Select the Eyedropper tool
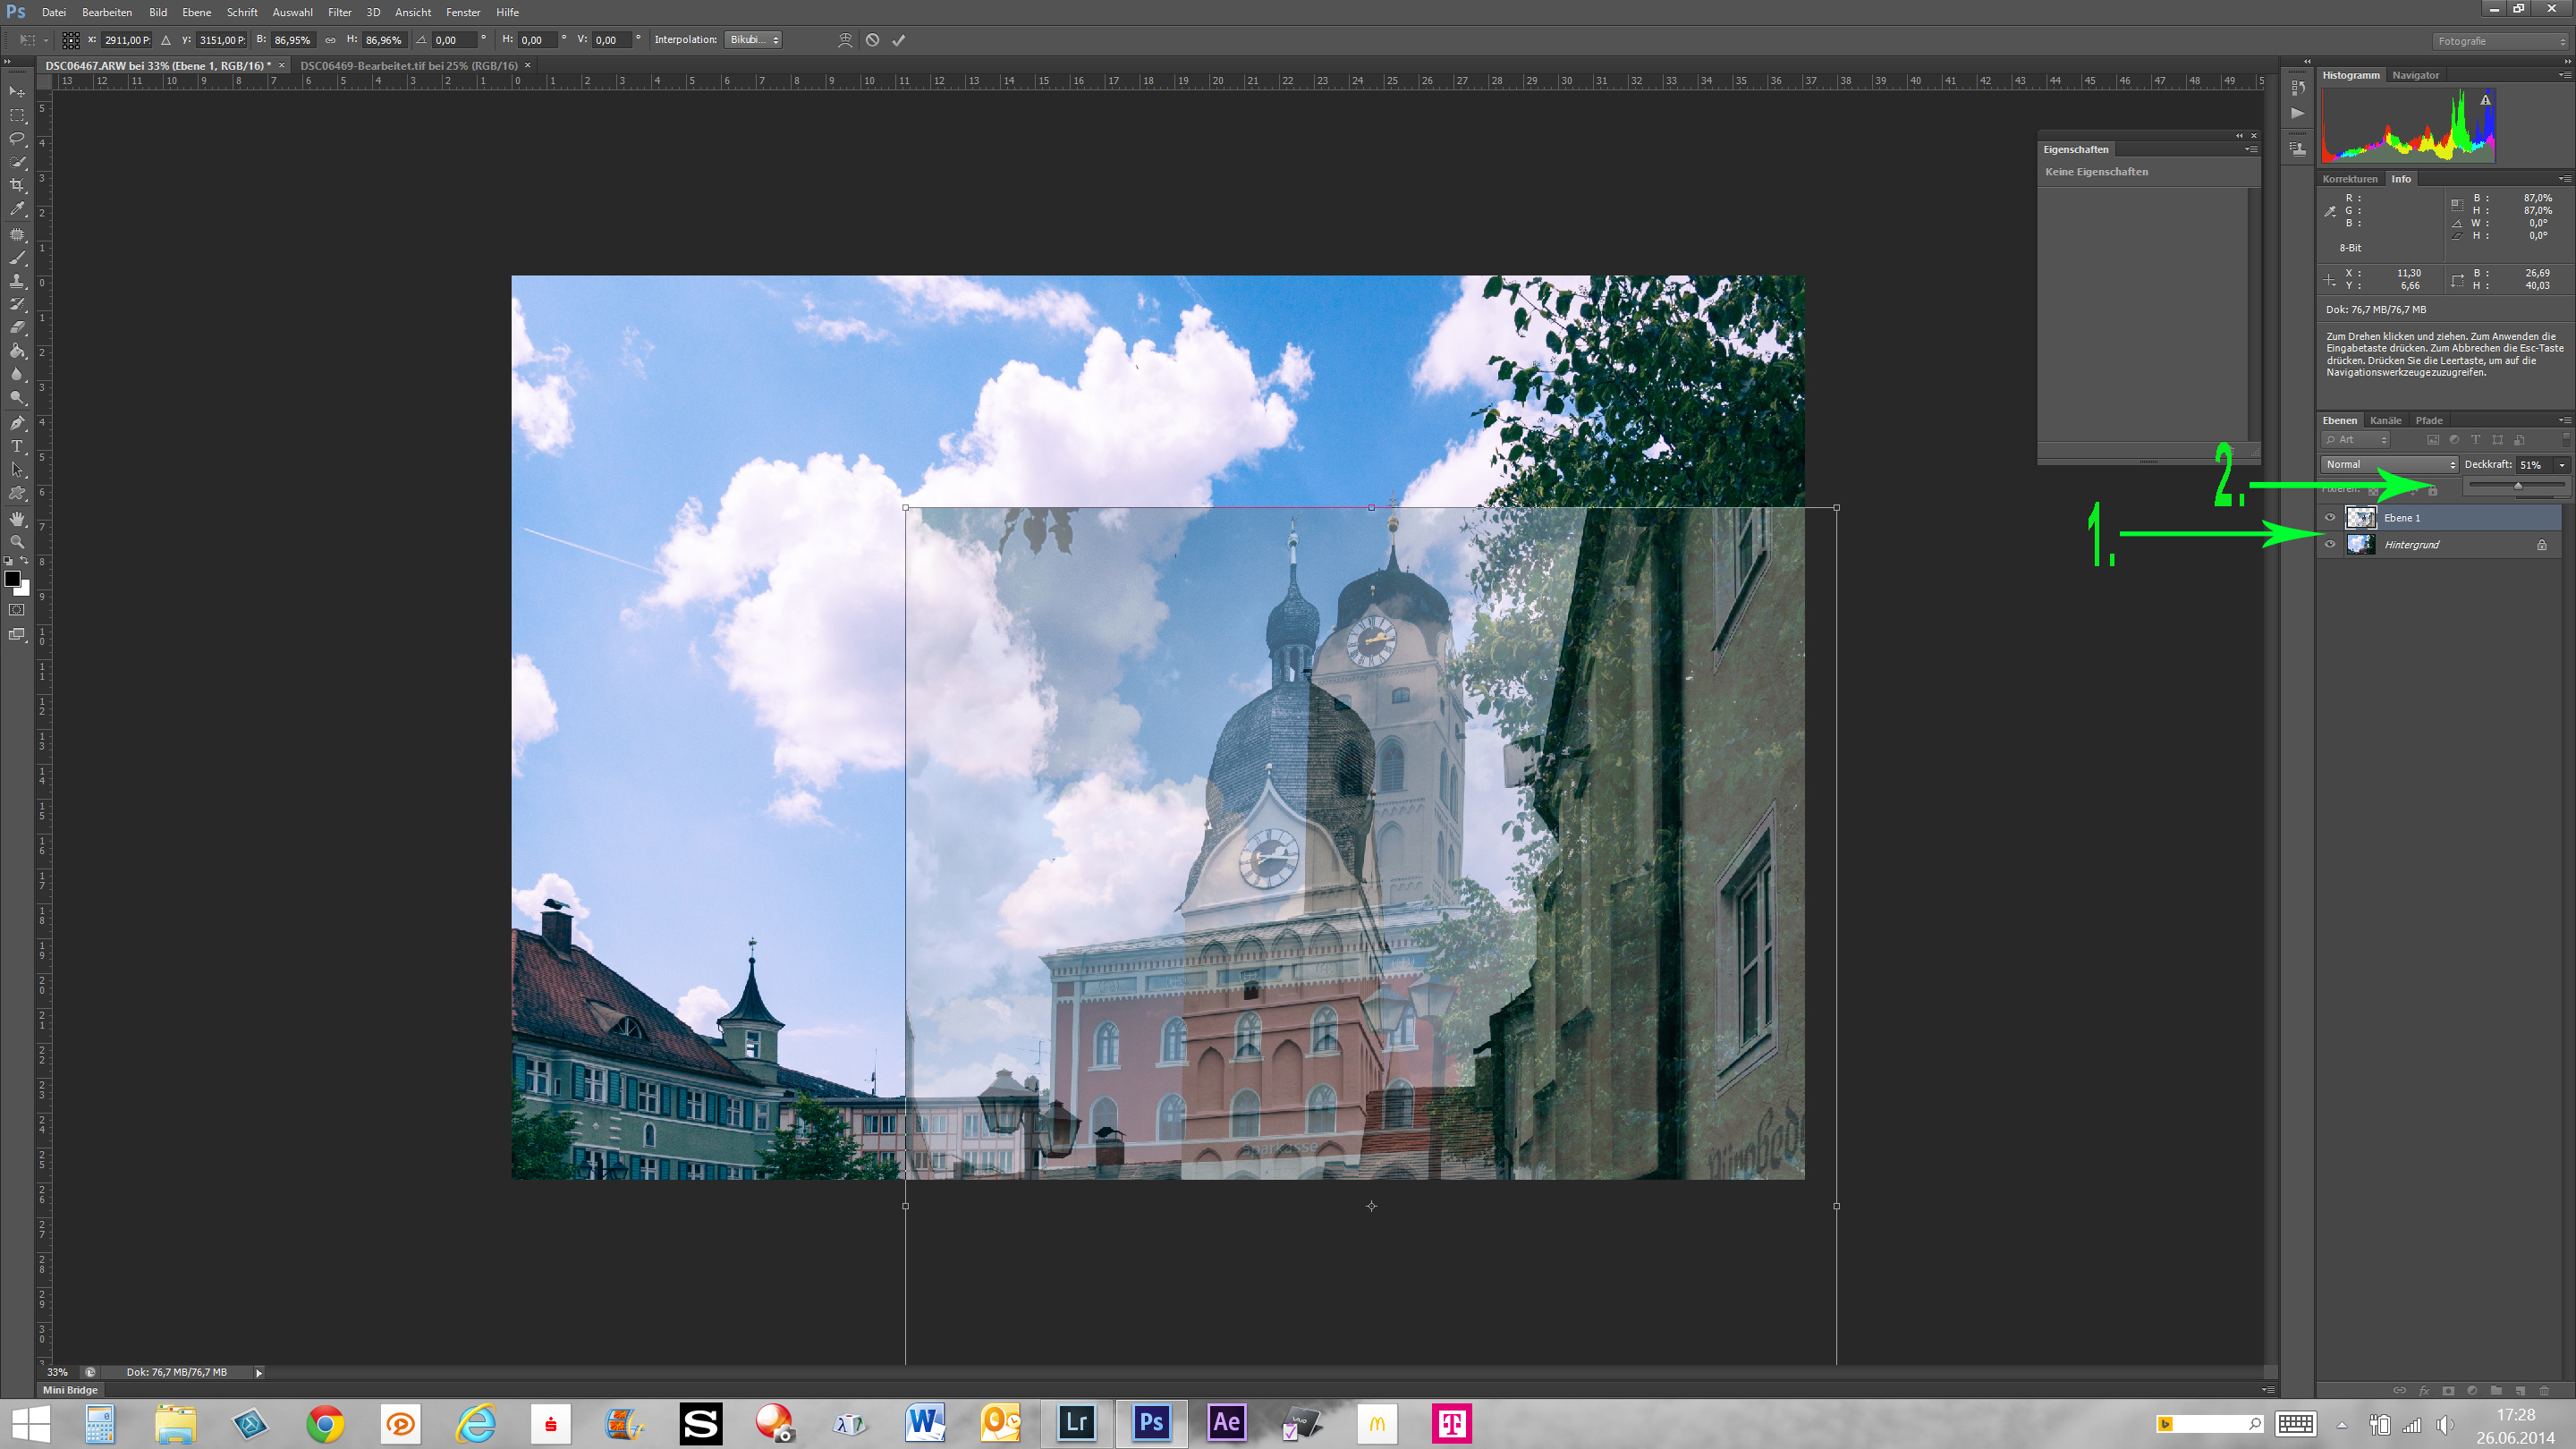 tap(17, 209)
